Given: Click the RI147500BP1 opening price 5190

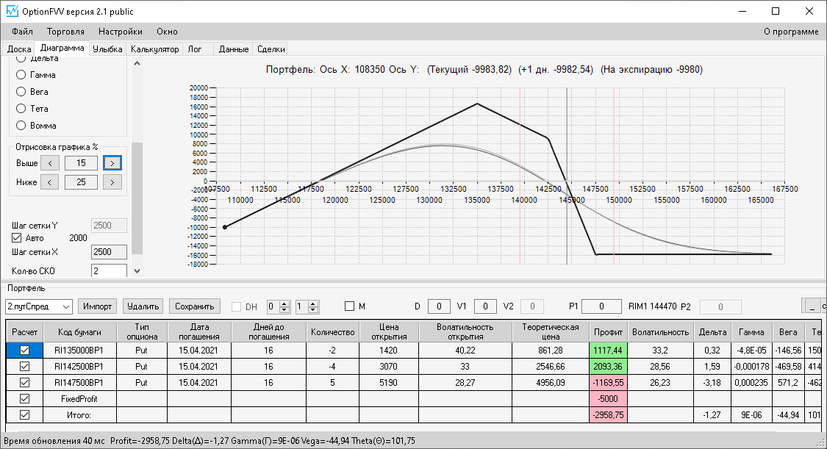Looking at the screenshot, I should coord(389,383).
